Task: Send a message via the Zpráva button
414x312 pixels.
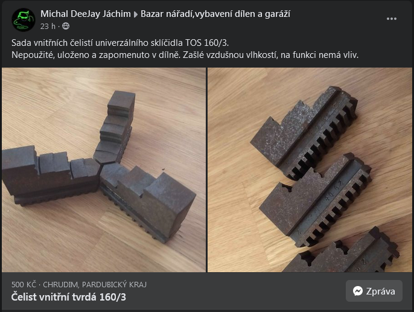Action: [x=374, y=291]
